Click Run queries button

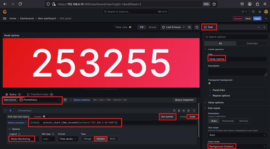167,117
